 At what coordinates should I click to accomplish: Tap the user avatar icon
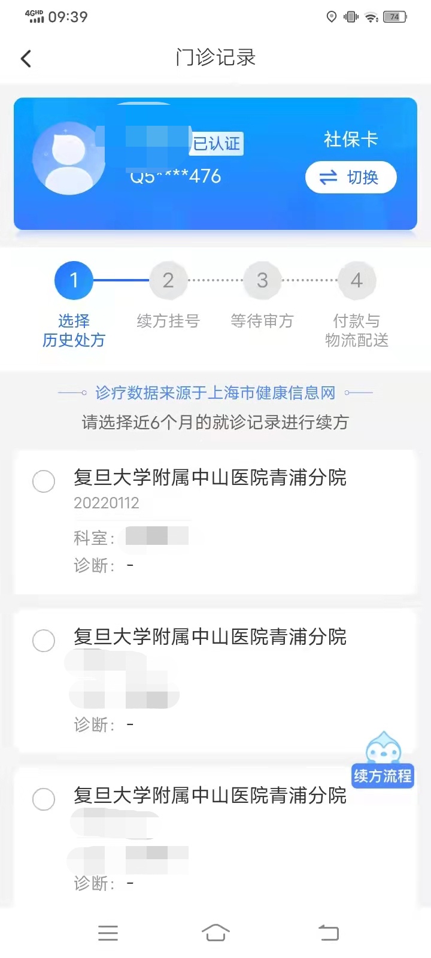[68, 159]
